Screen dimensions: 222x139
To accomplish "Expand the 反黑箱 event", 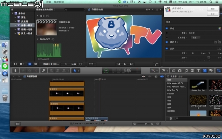I will [x=15, y=22].
